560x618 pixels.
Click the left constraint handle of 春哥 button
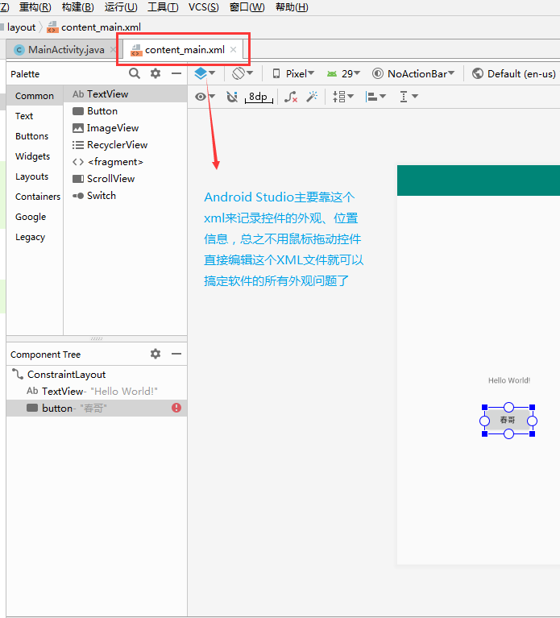[485, 421]
